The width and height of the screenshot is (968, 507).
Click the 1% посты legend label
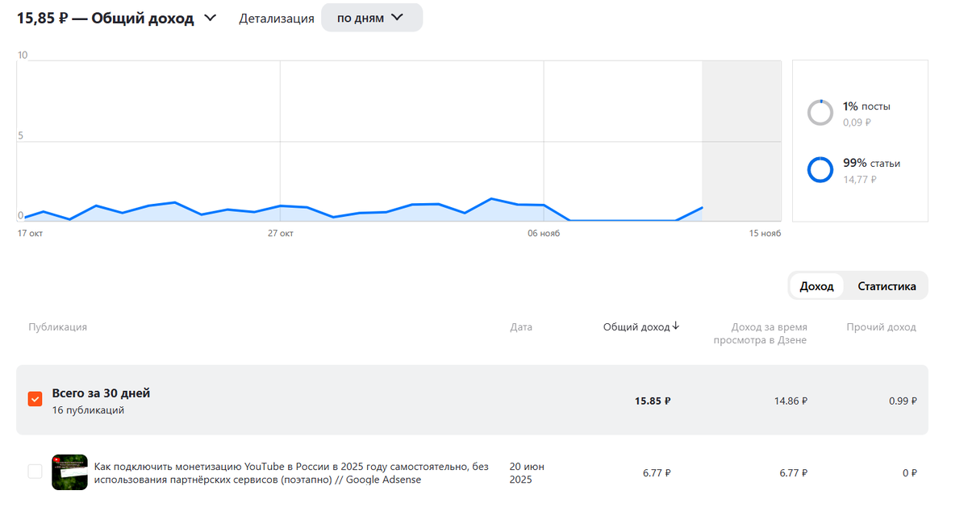coord(866,106)
